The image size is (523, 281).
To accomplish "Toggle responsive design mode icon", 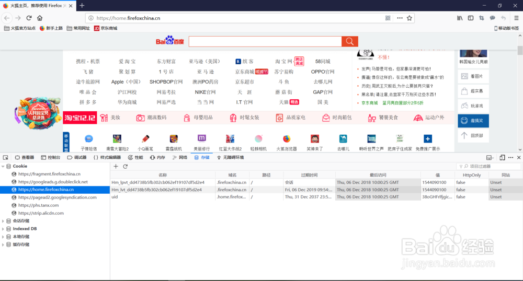I will click(x=502, y=158).
